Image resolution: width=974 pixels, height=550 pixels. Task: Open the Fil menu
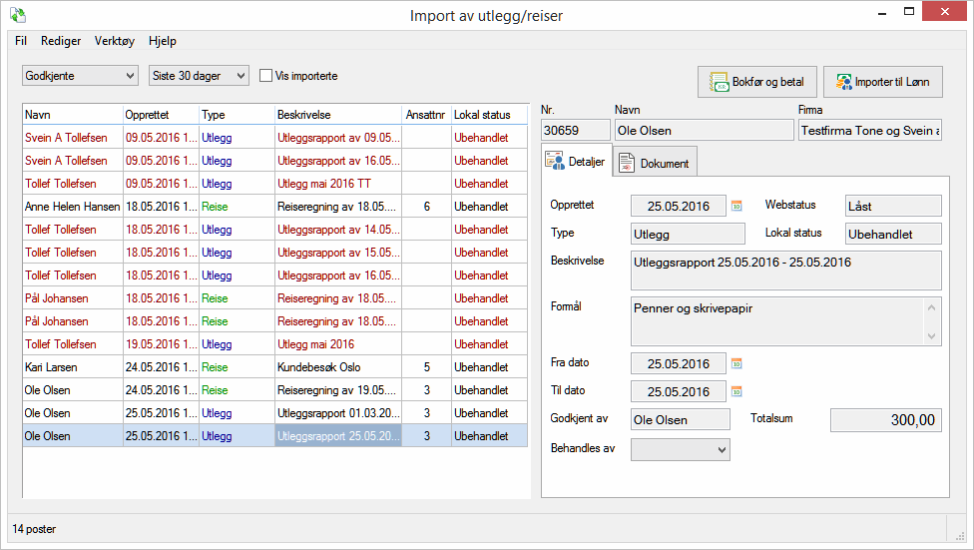click(21, 41)
